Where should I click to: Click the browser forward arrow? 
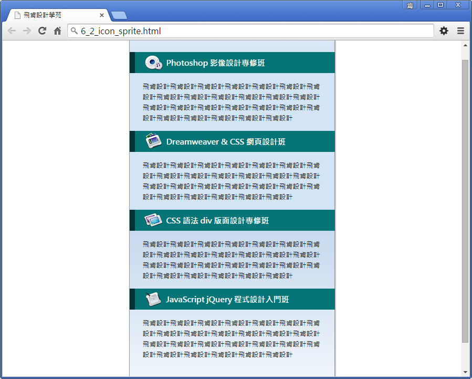tap(27, 30)
